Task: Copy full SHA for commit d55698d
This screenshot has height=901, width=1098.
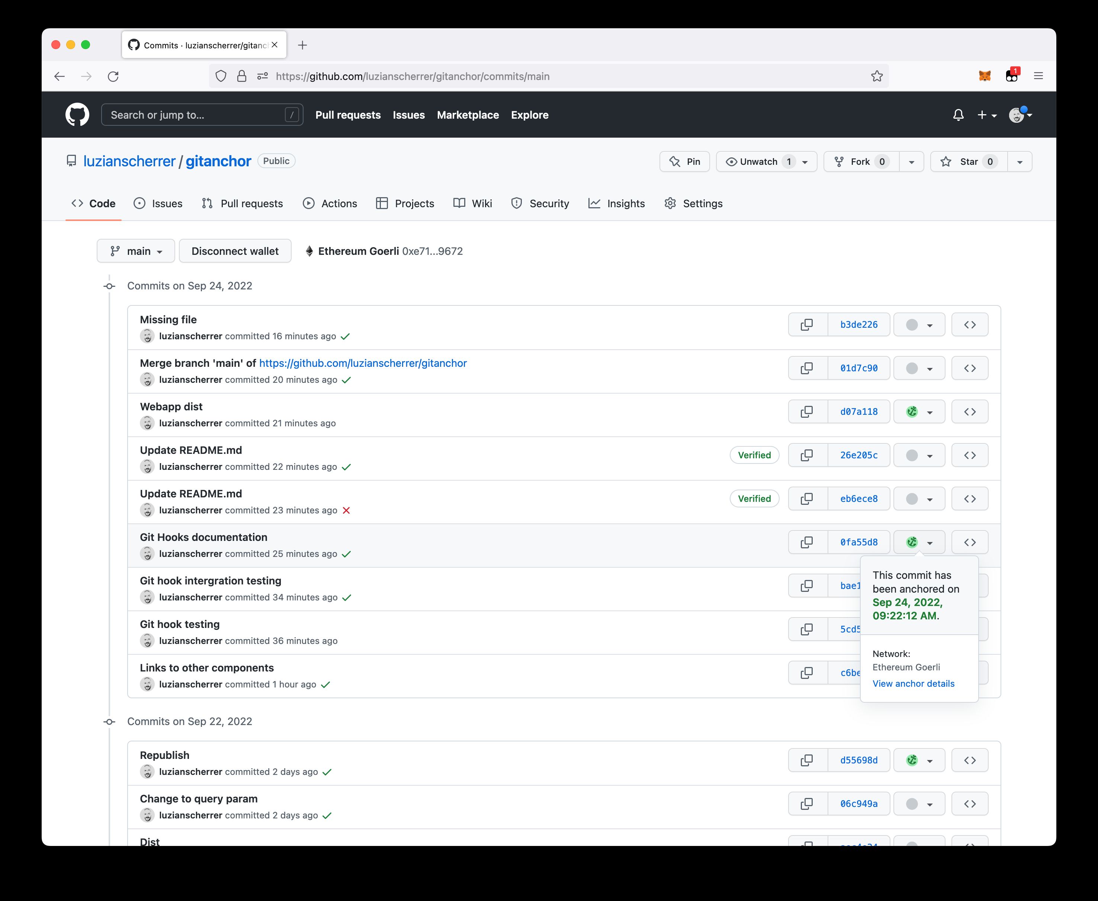Action: (x=808, y=760)
